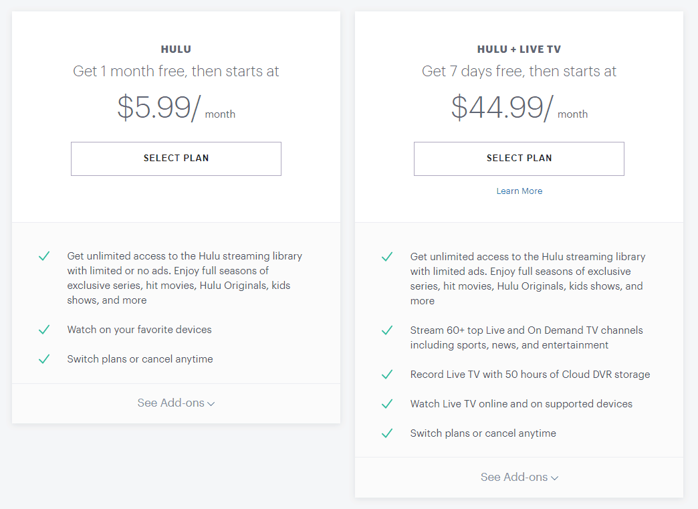Expand See Add-ons under Hulu + Live TV
This screenshot has height=509, width=698.
pos(513,477)
